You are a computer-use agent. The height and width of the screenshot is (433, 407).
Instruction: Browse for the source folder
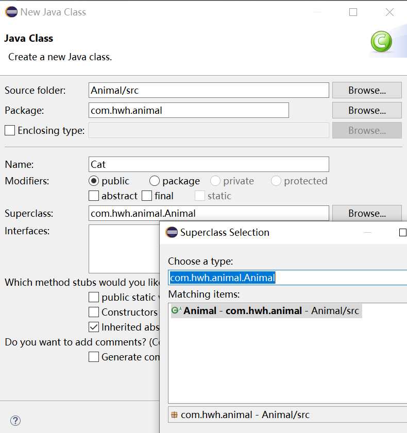[367, 90]
